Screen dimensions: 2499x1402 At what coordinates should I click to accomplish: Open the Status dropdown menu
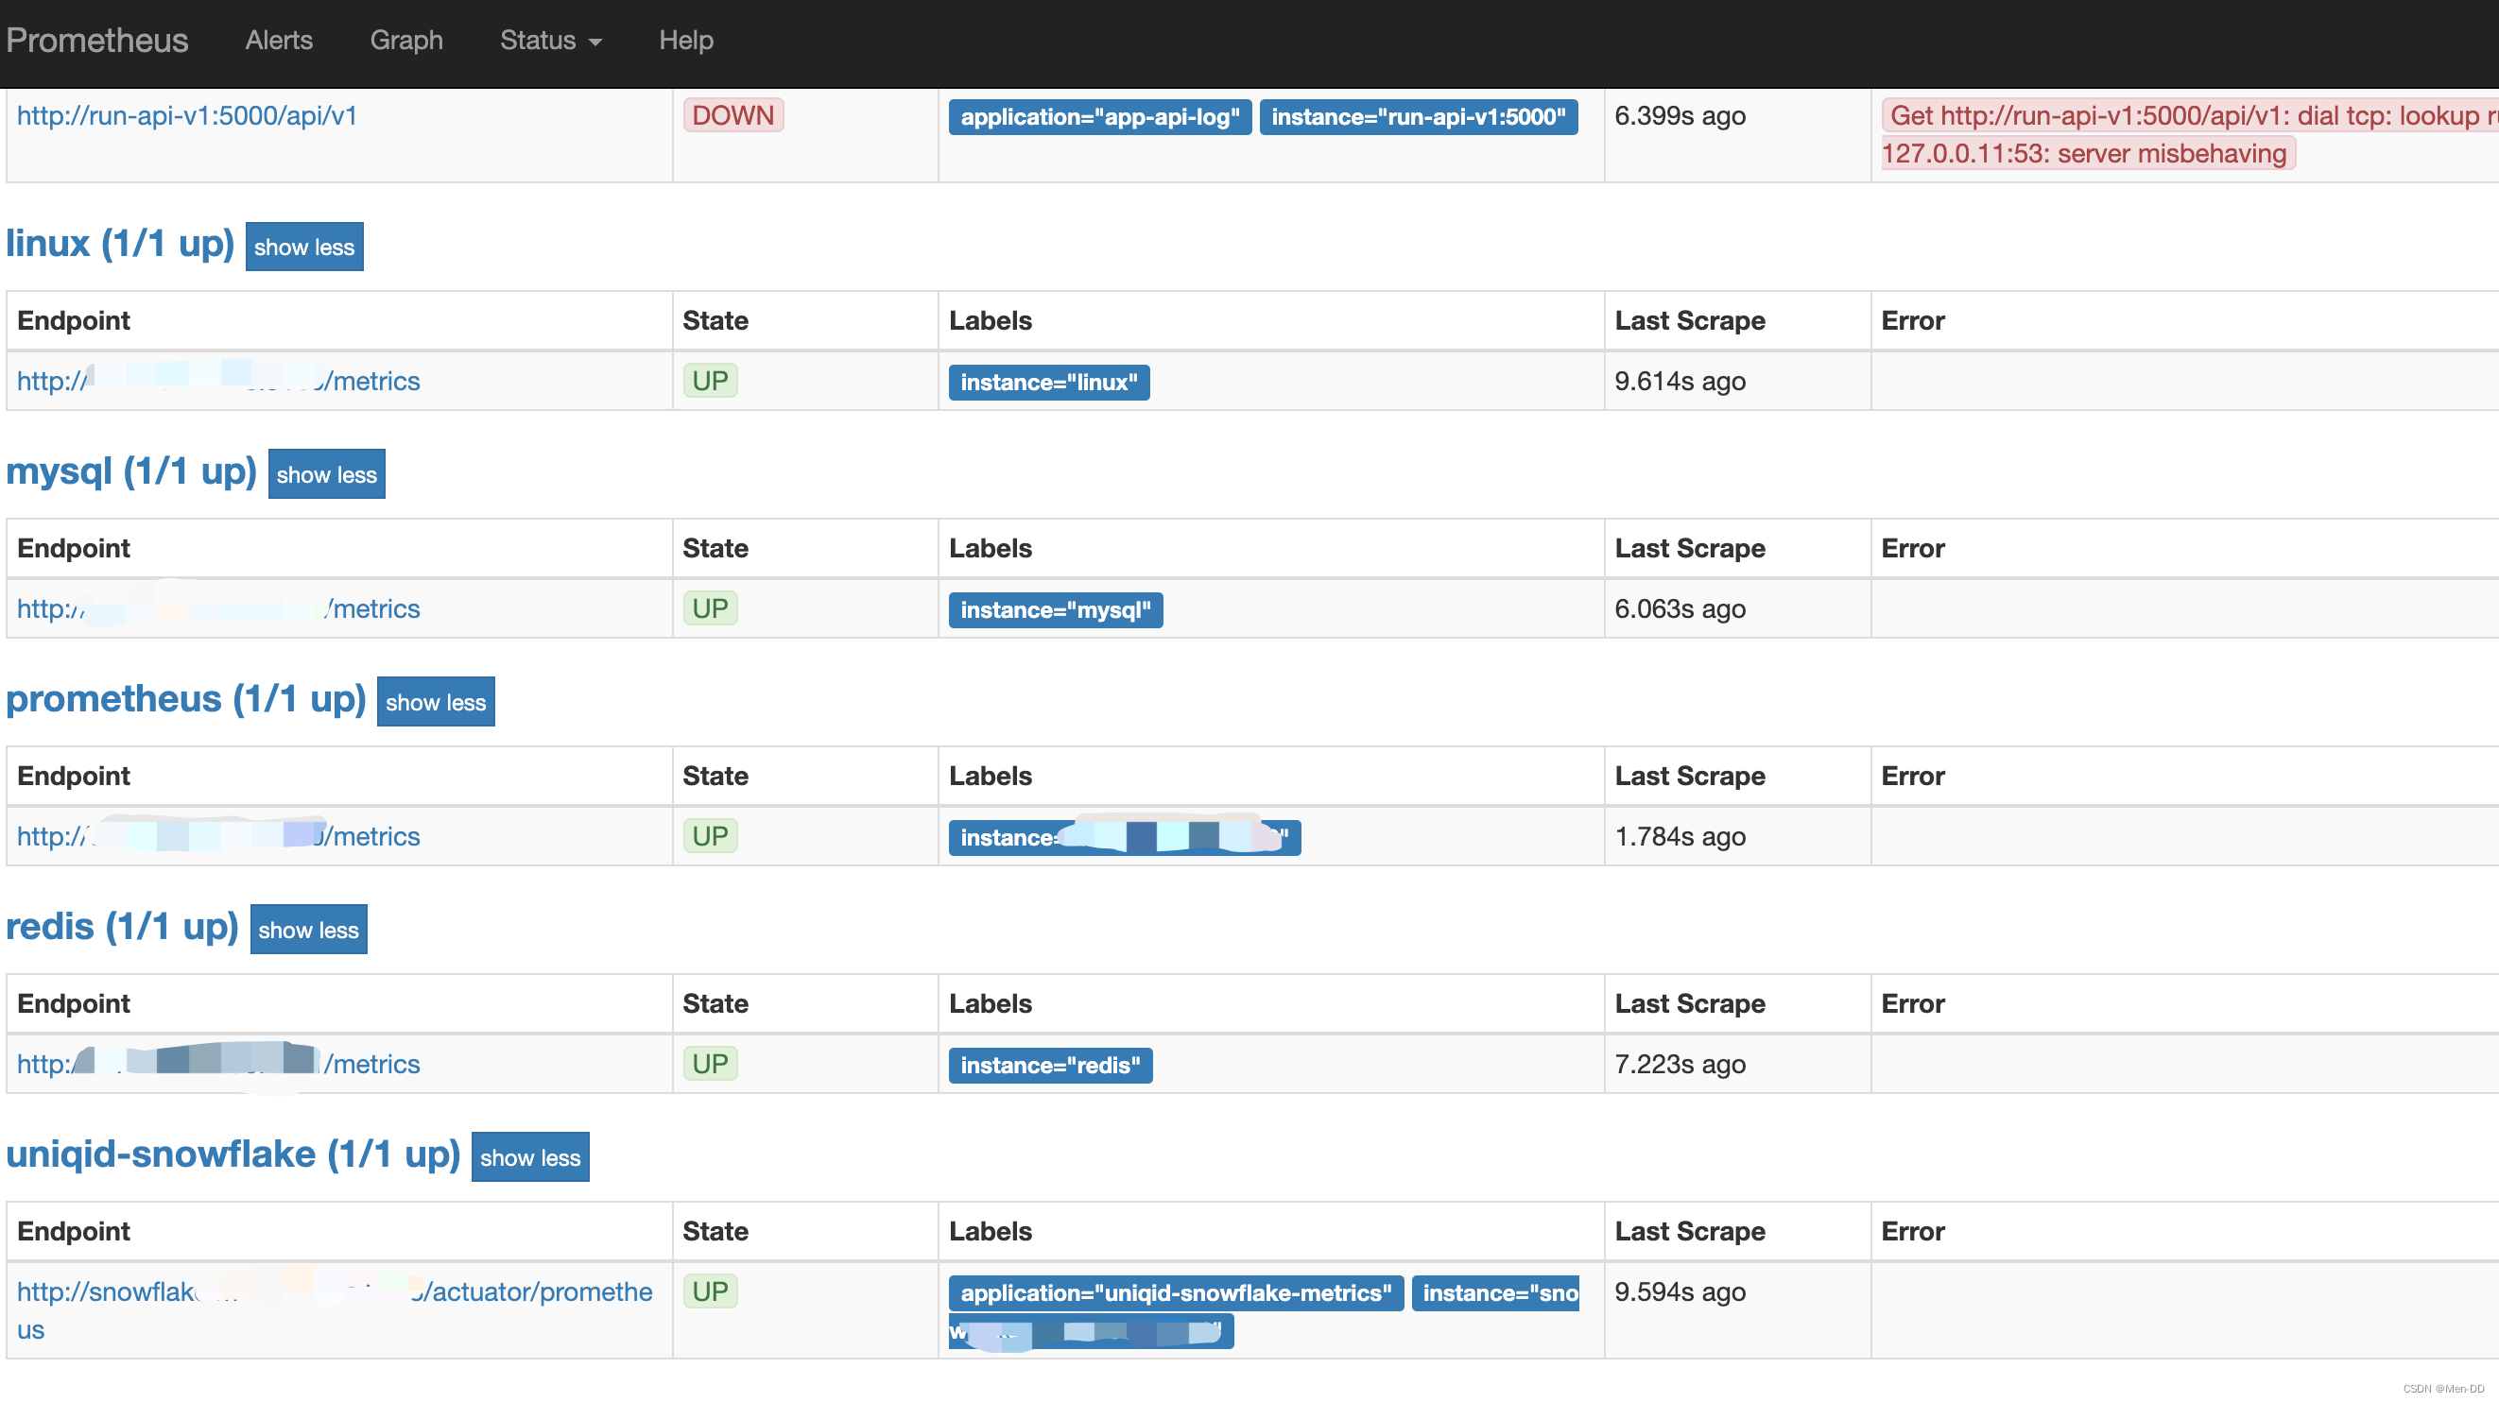[550, 40]
